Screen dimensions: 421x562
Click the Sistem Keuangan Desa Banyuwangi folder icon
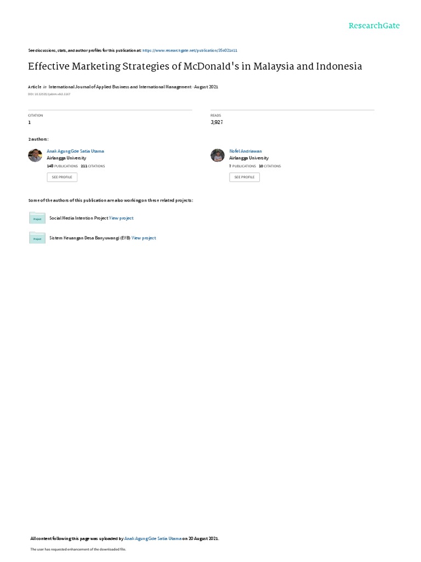37,238
